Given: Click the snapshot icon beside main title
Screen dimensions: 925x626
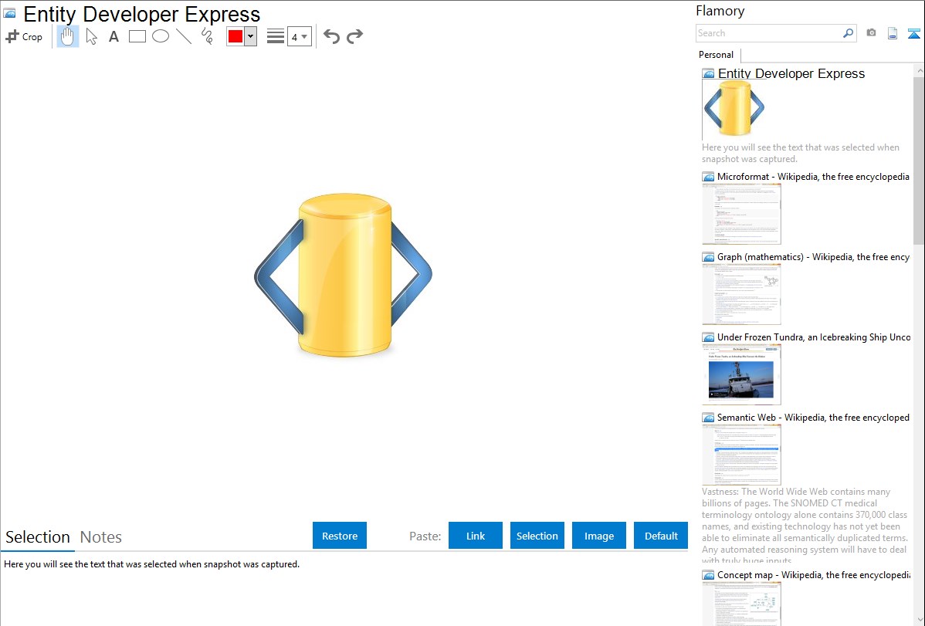Looking at the screenshot, I should pos(10,14).
